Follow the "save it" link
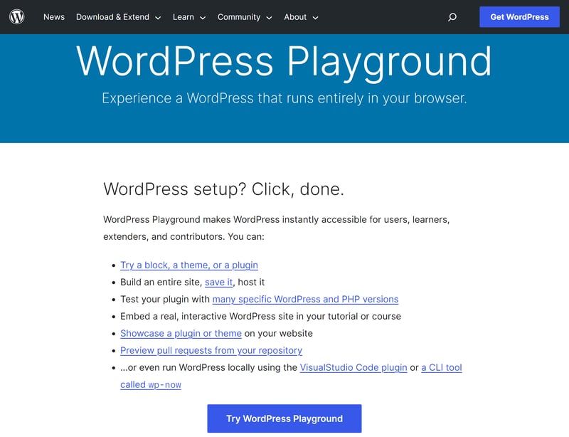 219,282
